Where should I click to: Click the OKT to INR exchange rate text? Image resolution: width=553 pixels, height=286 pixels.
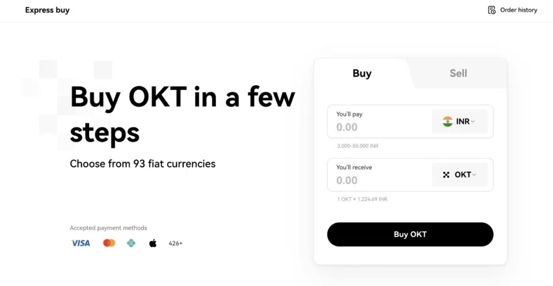[x=362, y=199]
